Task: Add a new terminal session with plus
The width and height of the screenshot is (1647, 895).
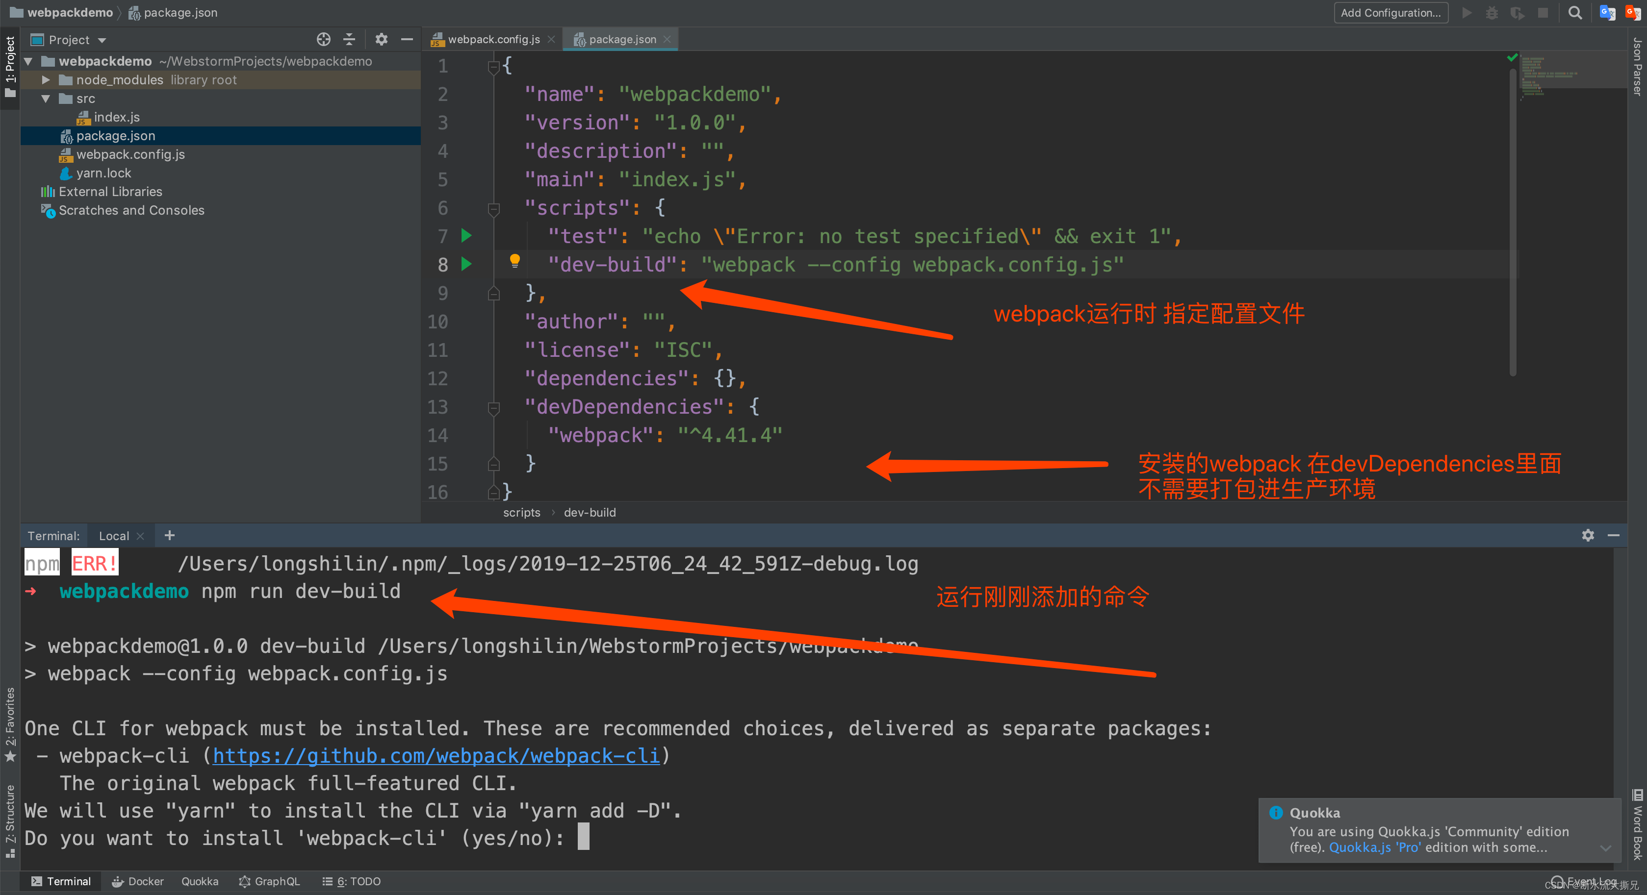Action: pyautogui.click(x=169, y=535)
